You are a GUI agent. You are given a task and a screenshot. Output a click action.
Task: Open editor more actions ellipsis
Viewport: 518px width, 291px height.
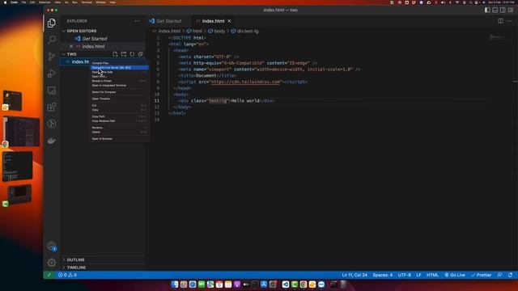click(510, 21)
